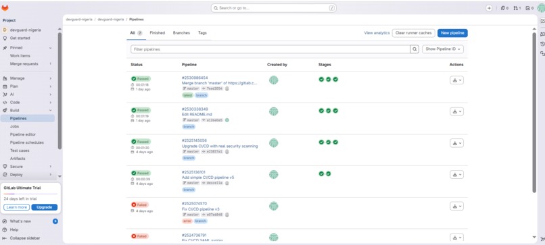The height and width of the screenshot is (245, 545).
Task: Expand the Secure menu in sidebar
Action: (28, 167)
